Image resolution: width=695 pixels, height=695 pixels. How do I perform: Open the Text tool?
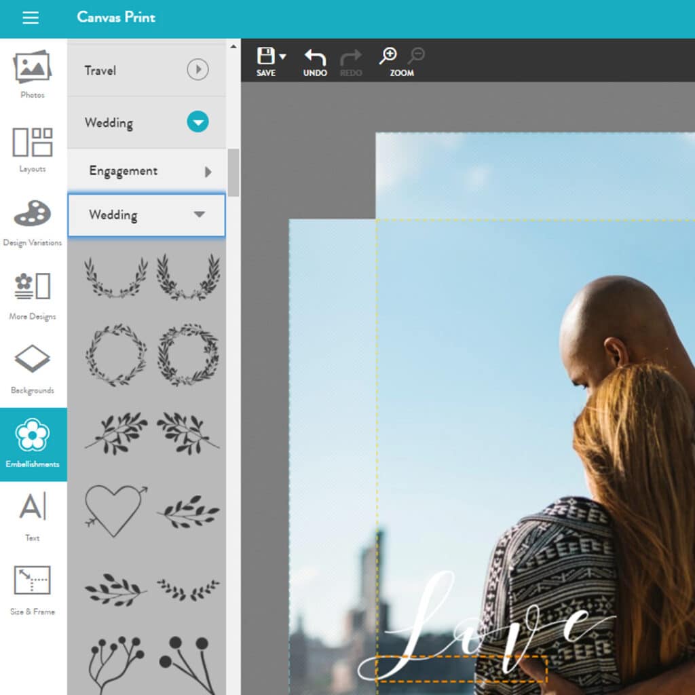(33, 517)
